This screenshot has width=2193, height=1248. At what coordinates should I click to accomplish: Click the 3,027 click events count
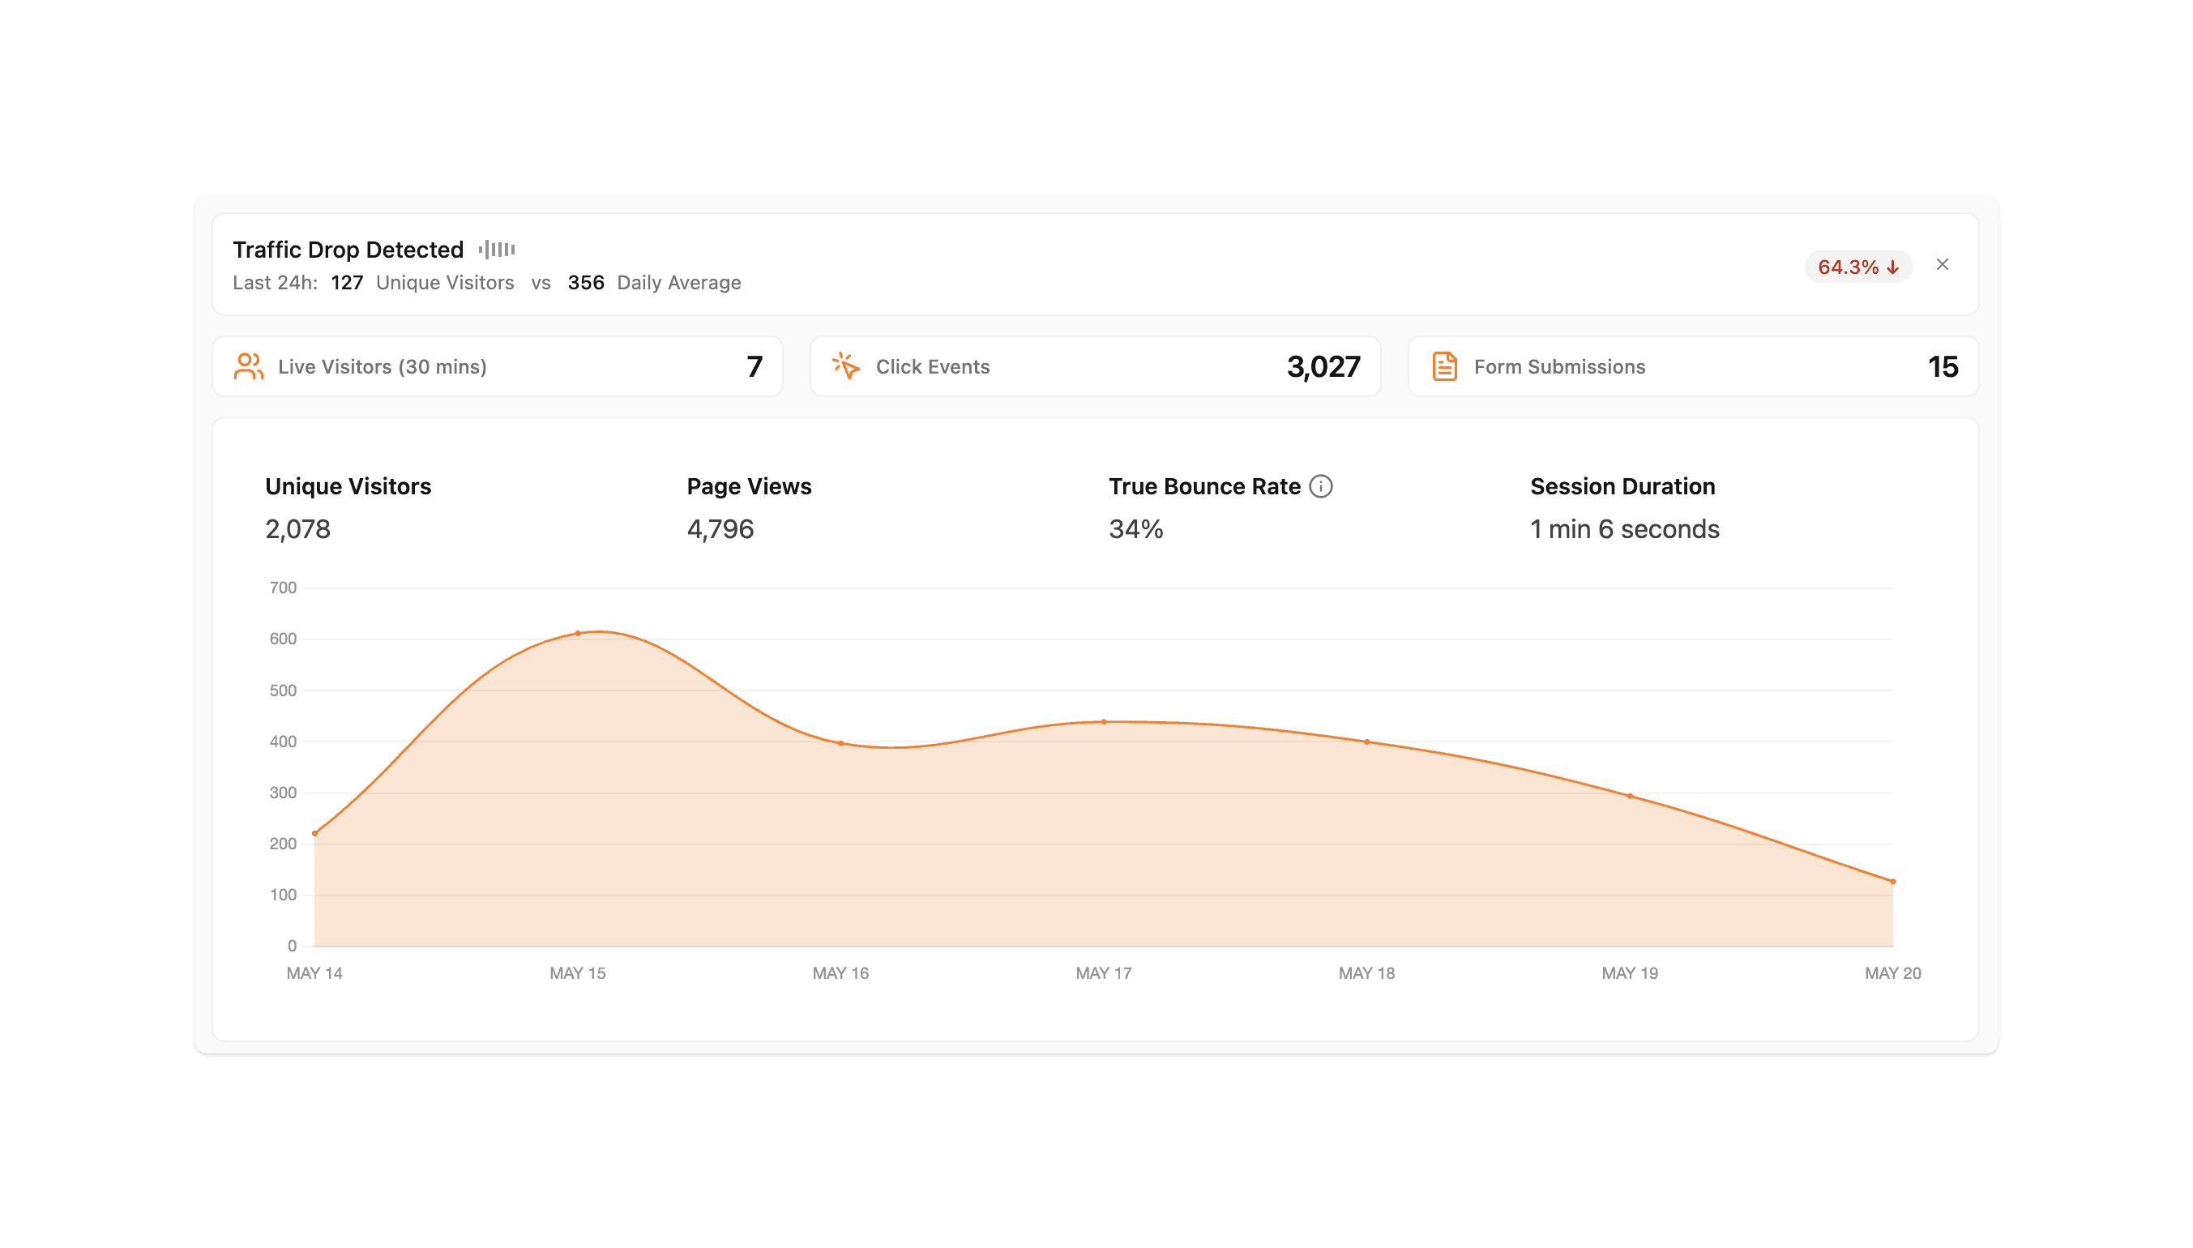[1323, 367]
